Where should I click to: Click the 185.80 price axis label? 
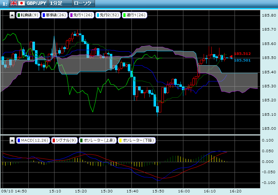point(269,15)
